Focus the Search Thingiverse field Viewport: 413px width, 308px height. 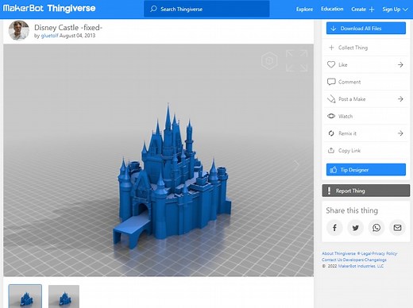(x=206, y=9)
